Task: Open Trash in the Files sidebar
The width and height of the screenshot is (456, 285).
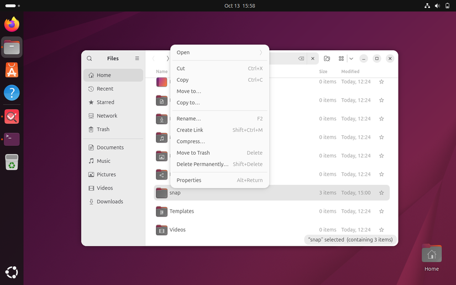Action: (x=103, y=129)
